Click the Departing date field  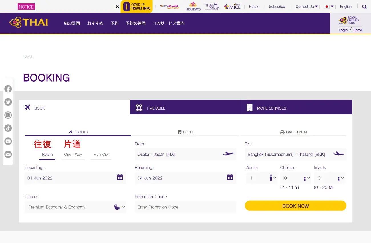click(x=75, y=178)
